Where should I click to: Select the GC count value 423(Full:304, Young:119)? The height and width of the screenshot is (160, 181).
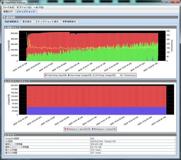tap(103, 142)
